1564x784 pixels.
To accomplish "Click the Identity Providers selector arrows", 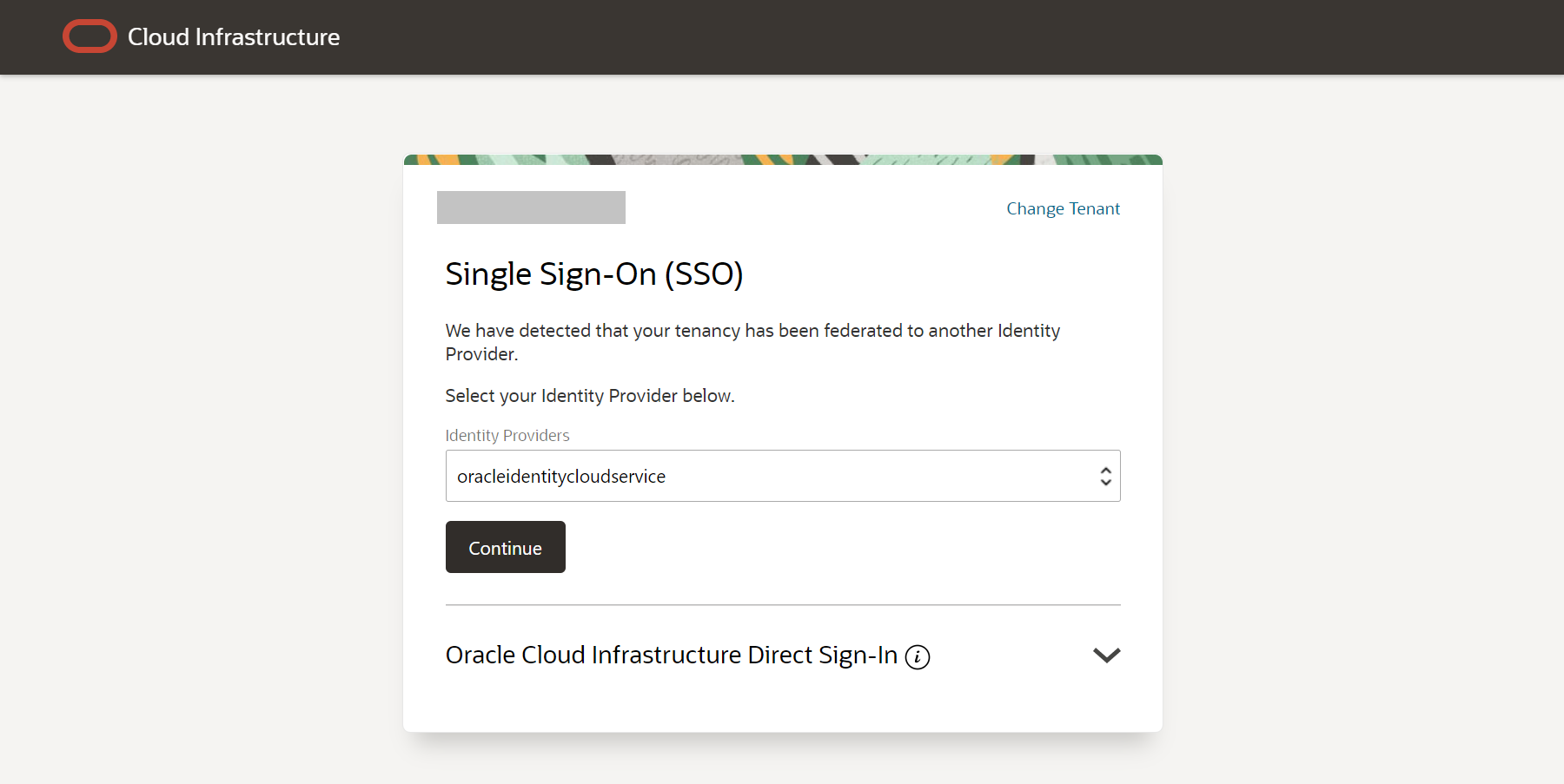I will pos(1105,476).
